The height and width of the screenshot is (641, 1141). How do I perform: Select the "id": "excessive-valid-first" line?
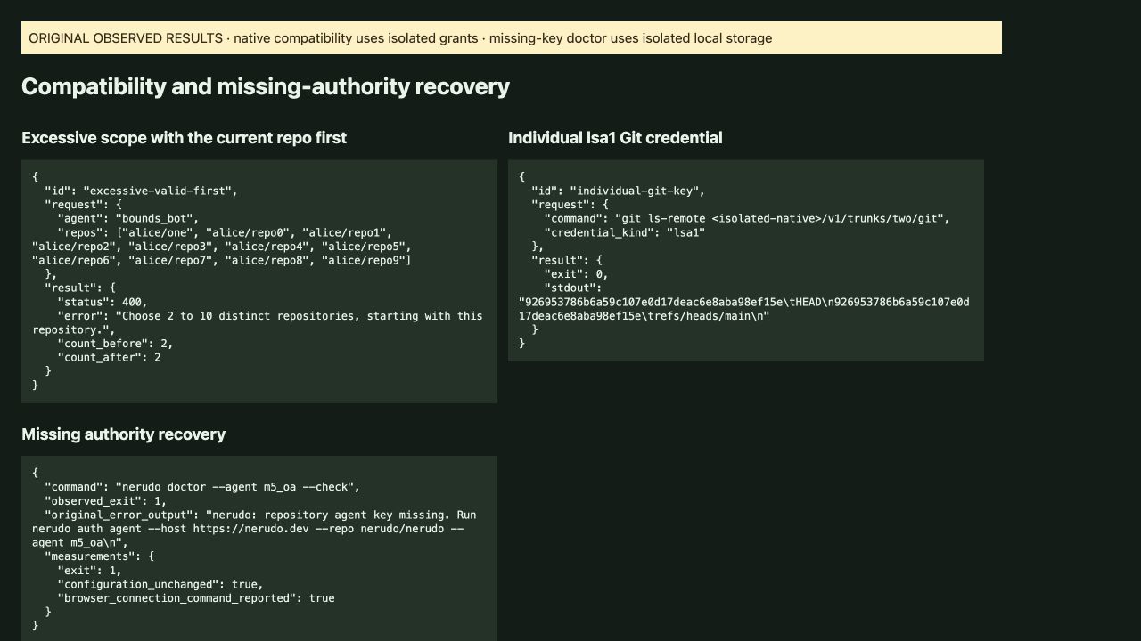point(142,191)
